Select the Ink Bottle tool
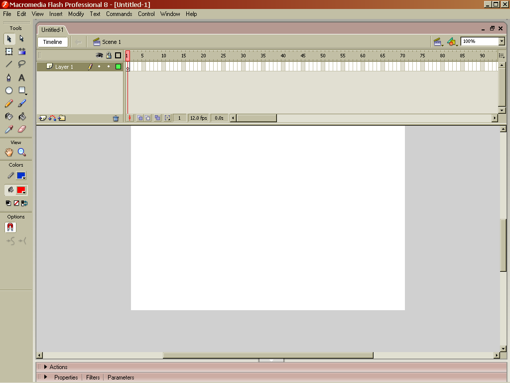The height and width of the screenshot is (383, 510). tap(9, 117)
